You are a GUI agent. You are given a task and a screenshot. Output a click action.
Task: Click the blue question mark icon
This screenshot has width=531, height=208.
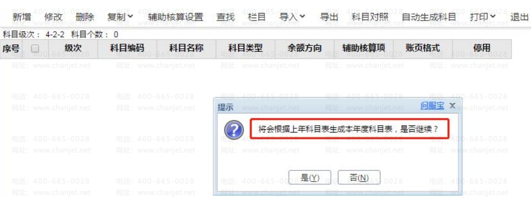tap(234, 130)
